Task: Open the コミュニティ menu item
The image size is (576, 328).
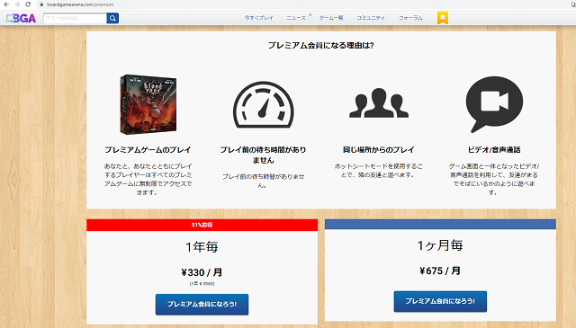Action: [371, 18]
